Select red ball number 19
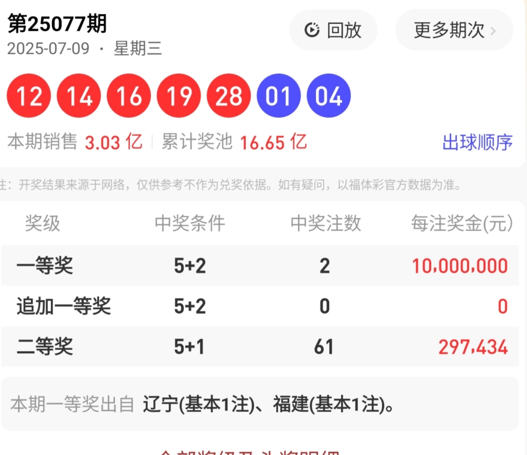This screenshot has width=527, height=455. tap(179, 96)
